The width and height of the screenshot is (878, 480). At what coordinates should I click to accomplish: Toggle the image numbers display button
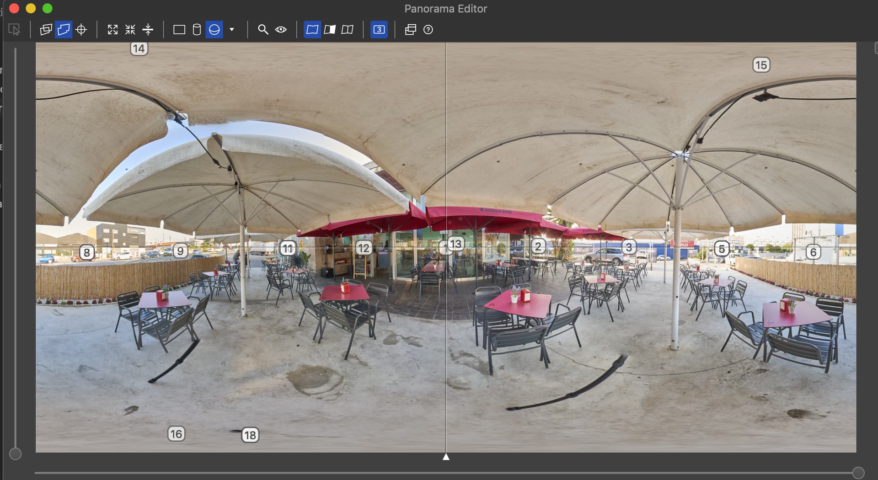(379, 30)
